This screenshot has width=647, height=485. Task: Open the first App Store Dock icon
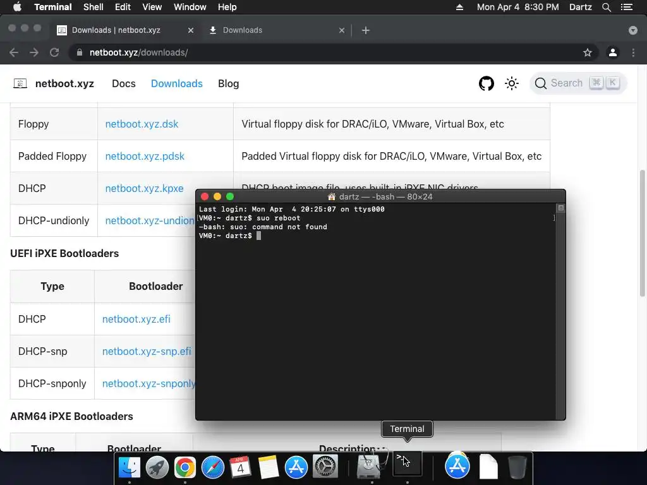coord(296,467)
